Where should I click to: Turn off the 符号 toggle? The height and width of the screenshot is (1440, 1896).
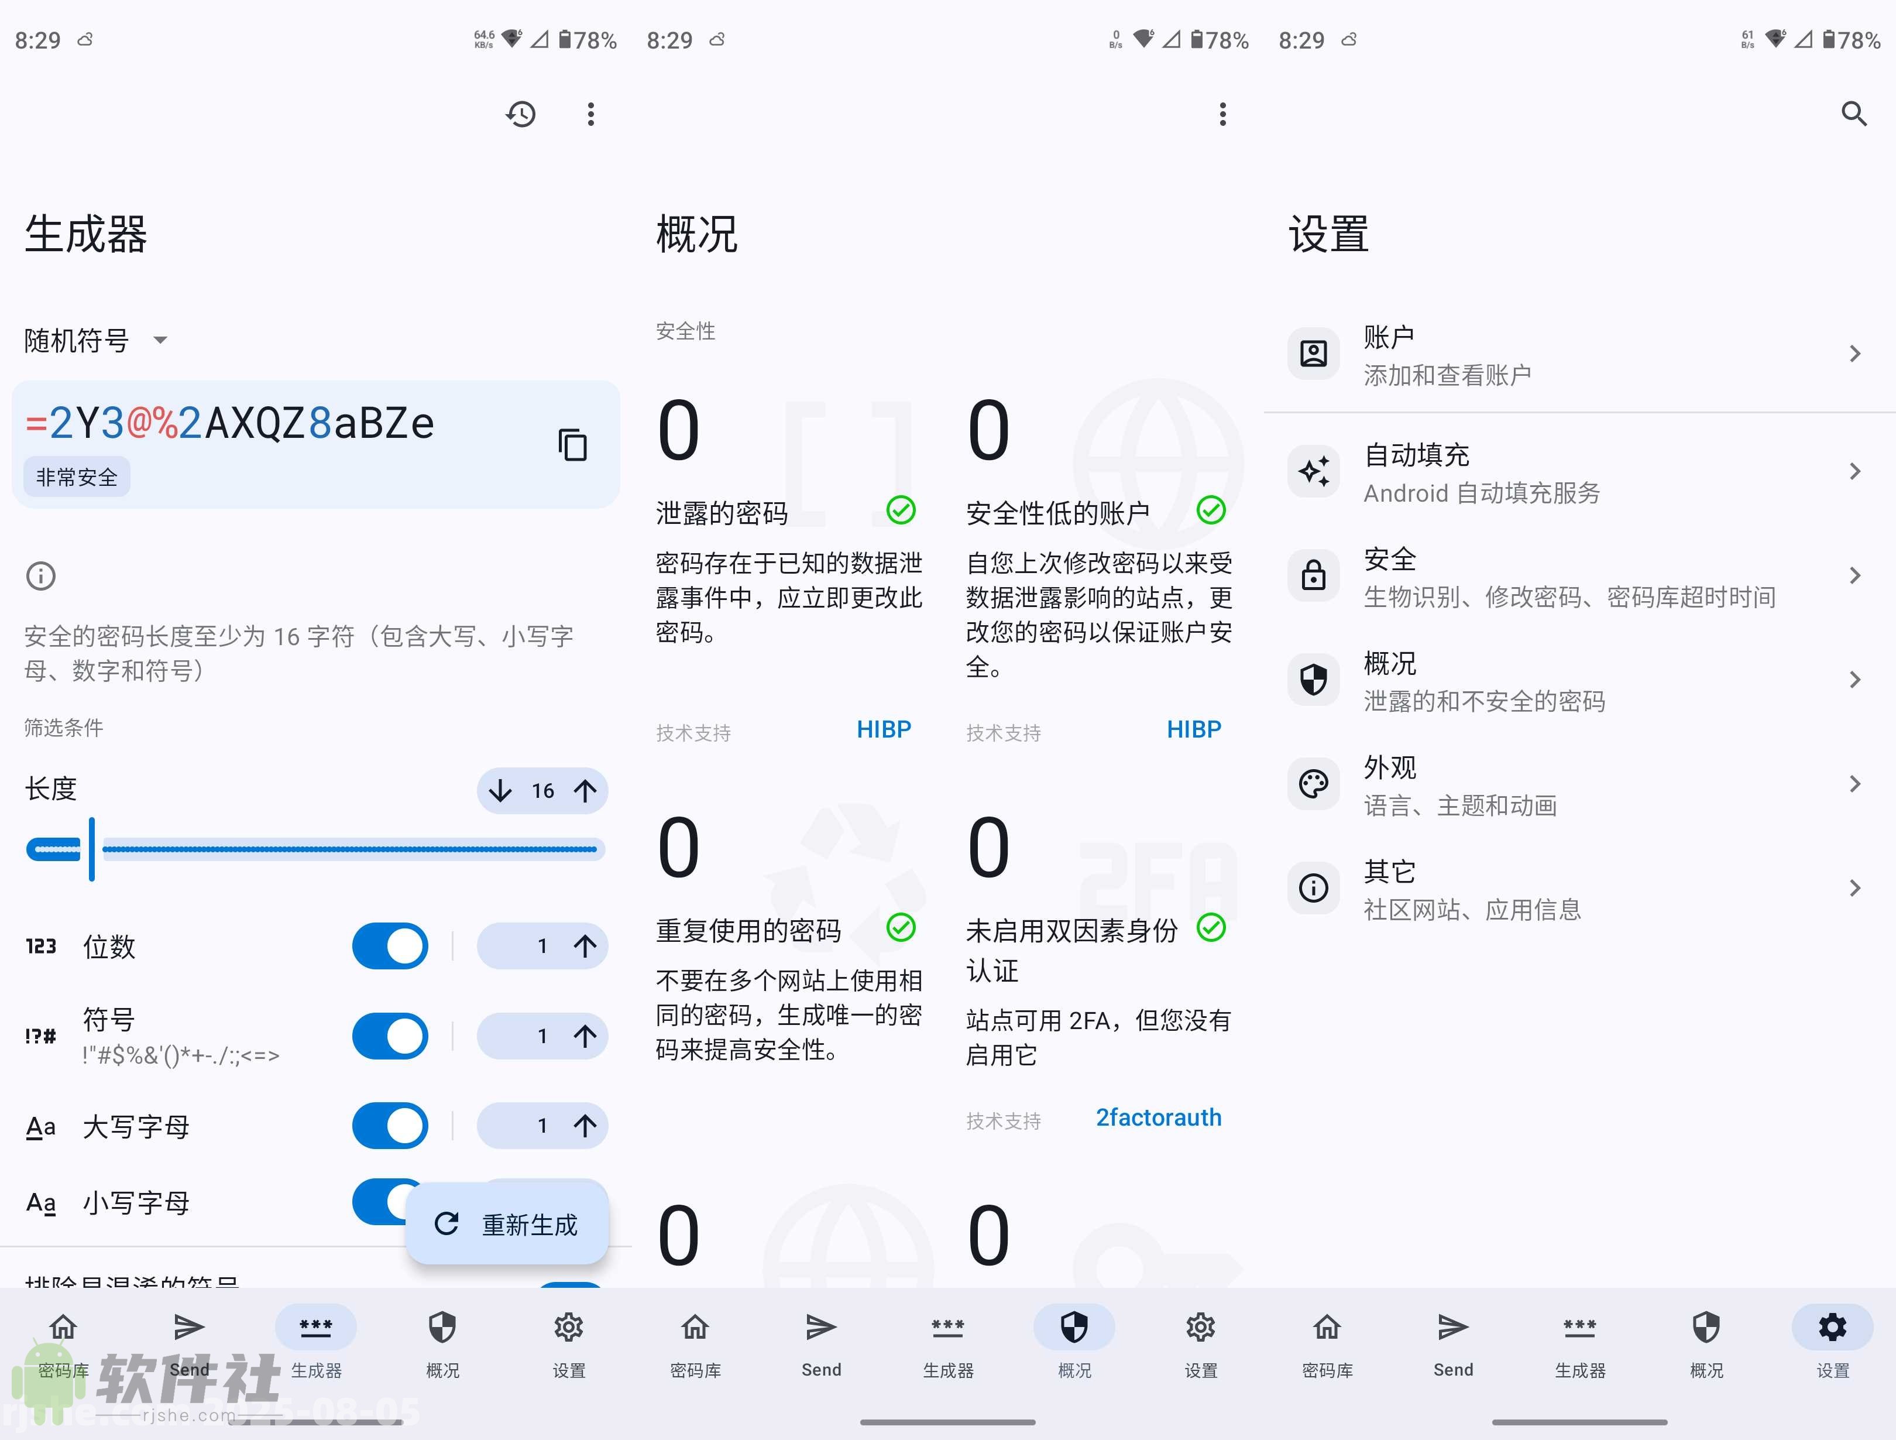[x=390, y=1036]
